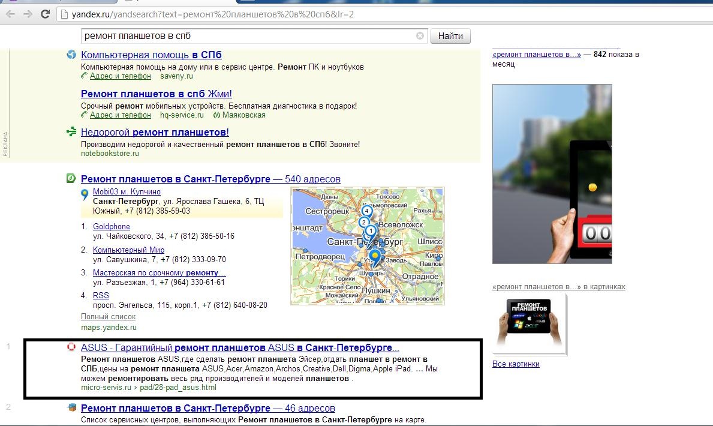Click the tablet image thumbnail under картинках
The width and height of the screenshot is (713, 426).
click(530, 323)
